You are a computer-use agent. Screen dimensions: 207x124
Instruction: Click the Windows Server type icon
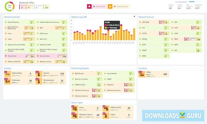[x=75, y=115]
